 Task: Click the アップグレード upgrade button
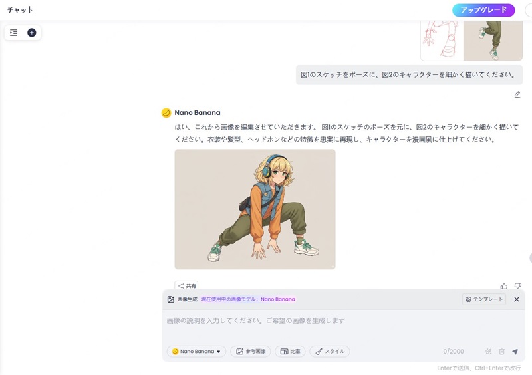tap(483, 10)
